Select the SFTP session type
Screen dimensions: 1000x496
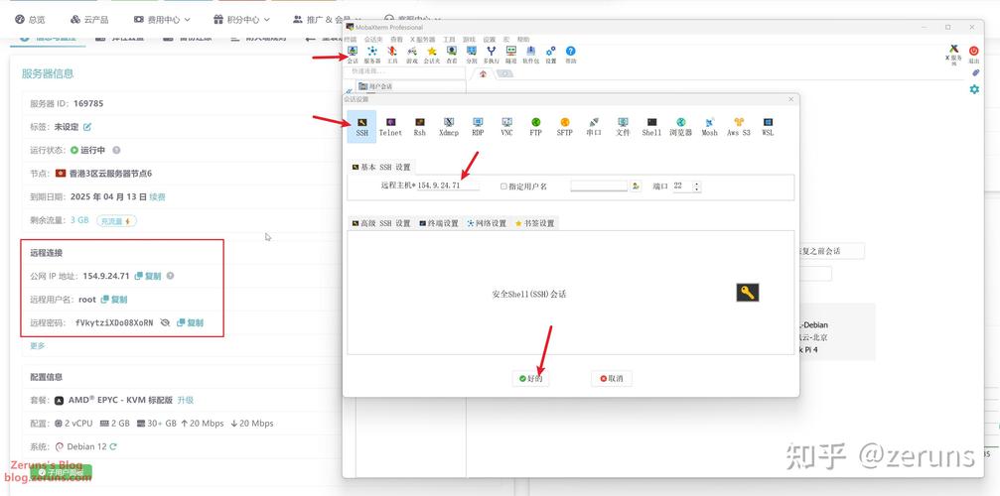[x=564, y=127]
